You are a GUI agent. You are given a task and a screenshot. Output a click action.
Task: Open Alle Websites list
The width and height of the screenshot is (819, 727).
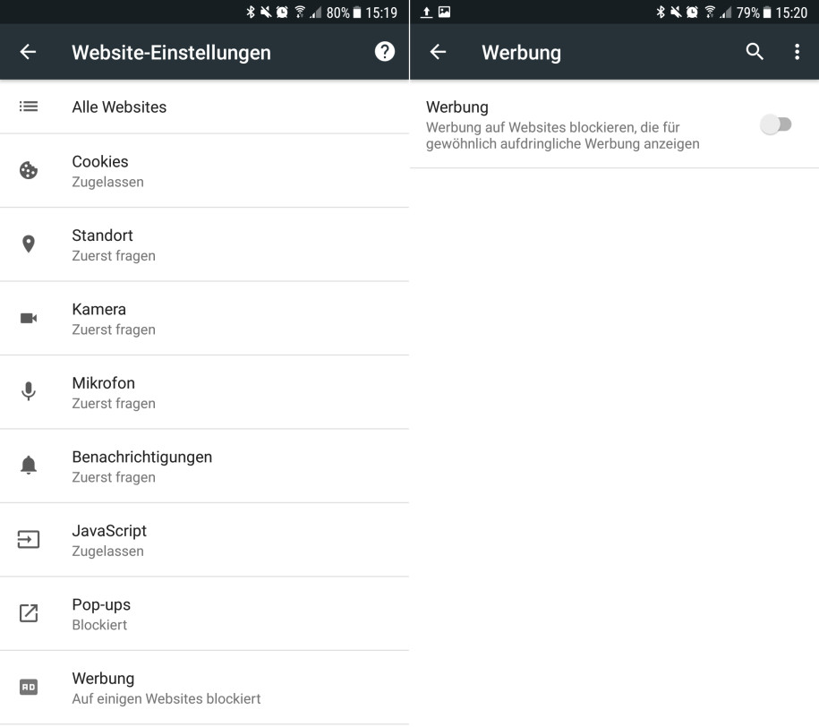click(x=204, y=107)
